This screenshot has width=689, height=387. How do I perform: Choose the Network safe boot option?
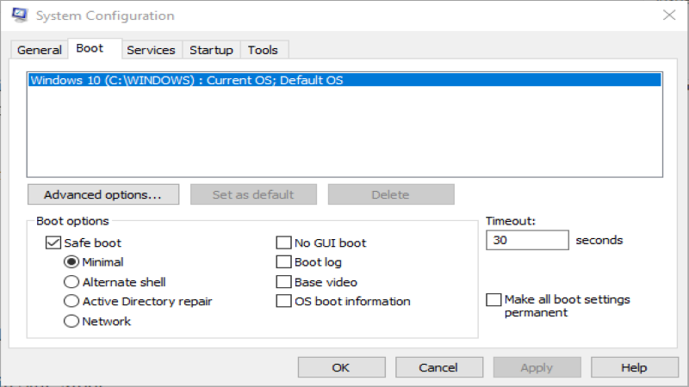(x=71, y=321)
